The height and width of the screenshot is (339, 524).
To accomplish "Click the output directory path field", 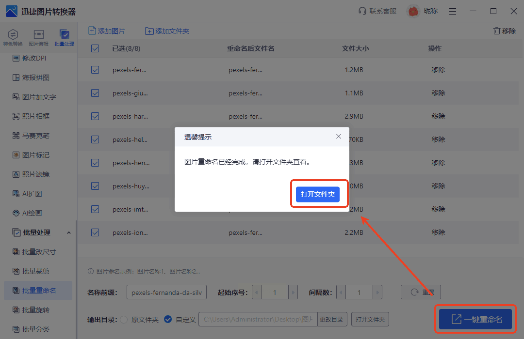I will [258, 319].
